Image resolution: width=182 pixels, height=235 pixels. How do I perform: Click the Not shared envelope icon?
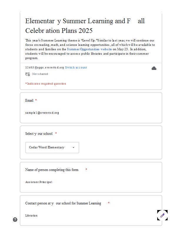point(28,74)
